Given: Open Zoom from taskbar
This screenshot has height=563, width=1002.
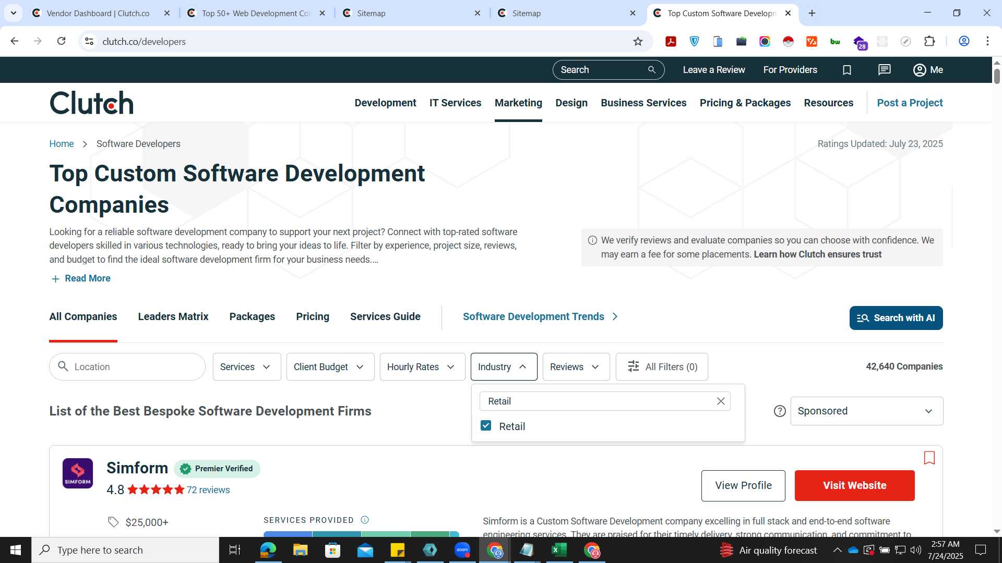Looking at the screenshot, I should coord(462,550).
